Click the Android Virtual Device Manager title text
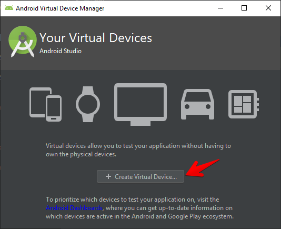The width and height of the screenshot is (281, 229). click(x=60, y=8)
